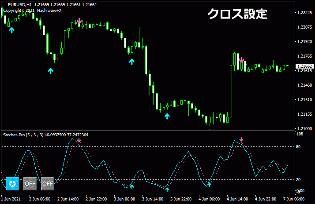Click first pink down arrow in Stochas-Pro window
This screenshot has height=204, width=315.
[79, 140]
